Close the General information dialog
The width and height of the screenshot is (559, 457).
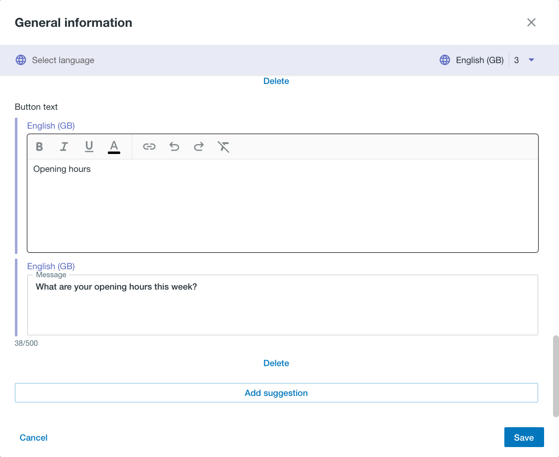(x=531, y=22)
